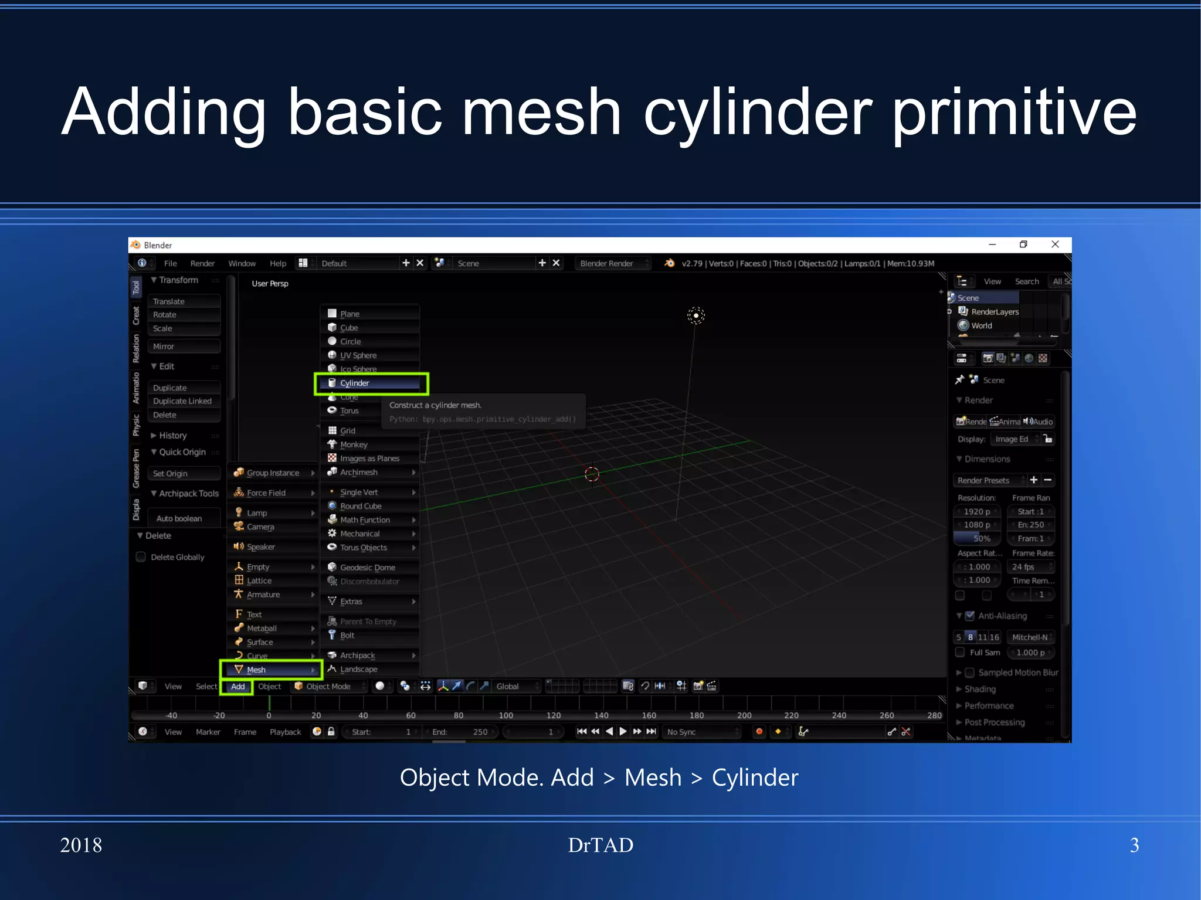The height and width of the screenshot is (900, 1201).
Task: Open the Blender Render engine dropdown
Action: point(613,263)
